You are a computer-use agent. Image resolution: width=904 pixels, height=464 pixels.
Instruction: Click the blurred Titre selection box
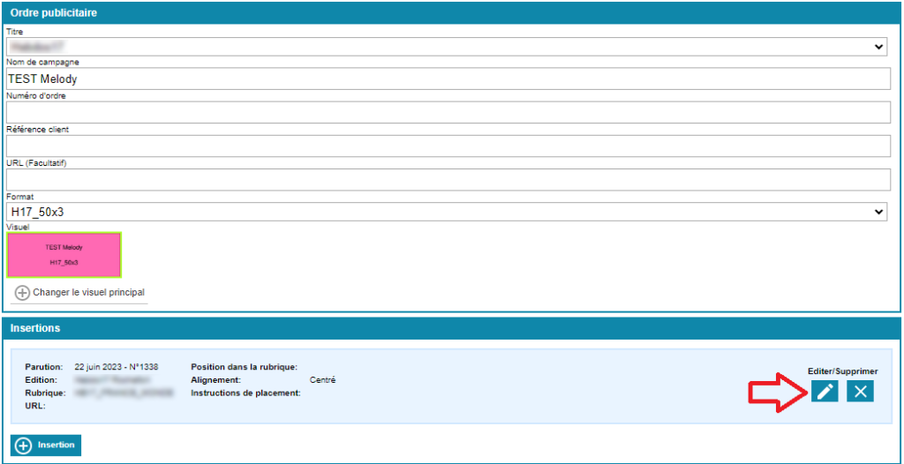(441, 47)
